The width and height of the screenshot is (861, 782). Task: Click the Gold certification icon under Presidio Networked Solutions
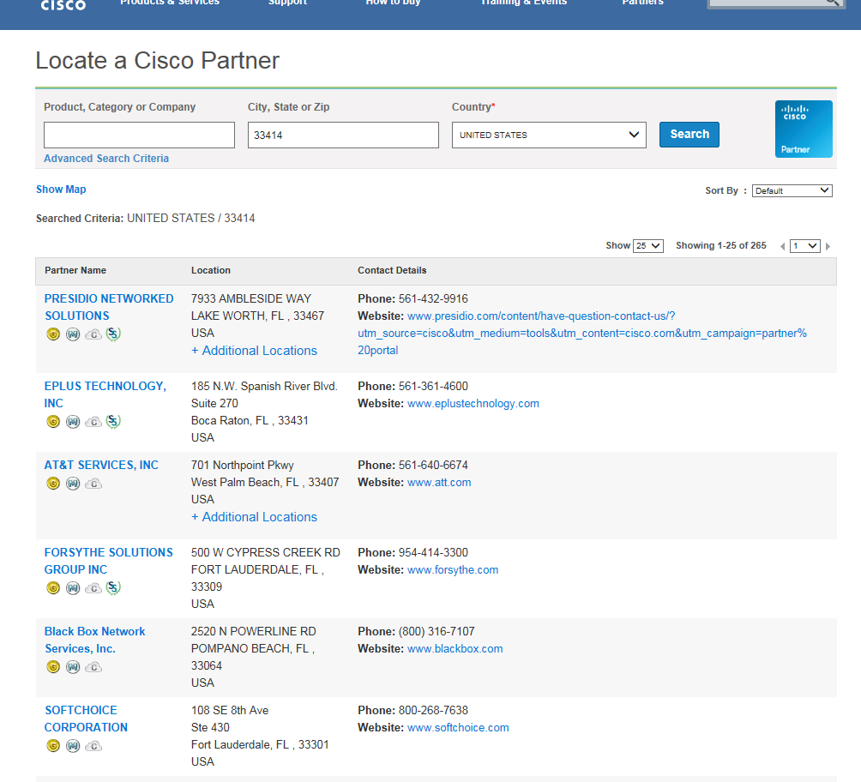(52, 334)
